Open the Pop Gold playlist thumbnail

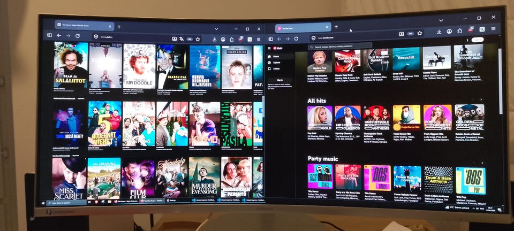(320, 118)
